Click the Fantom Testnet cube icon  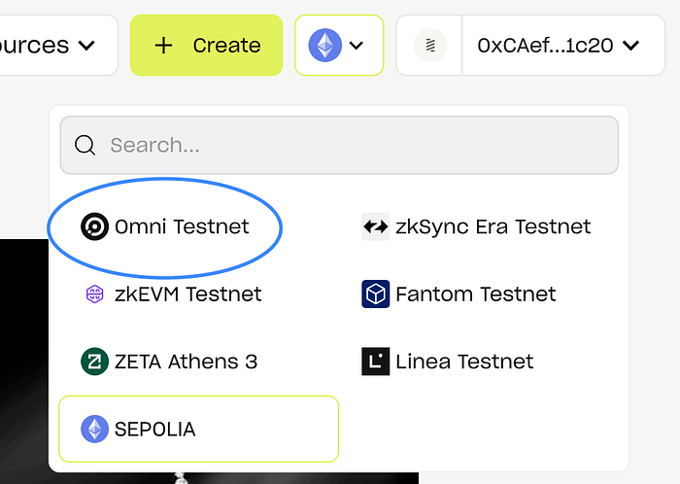(x=375, y=294)
